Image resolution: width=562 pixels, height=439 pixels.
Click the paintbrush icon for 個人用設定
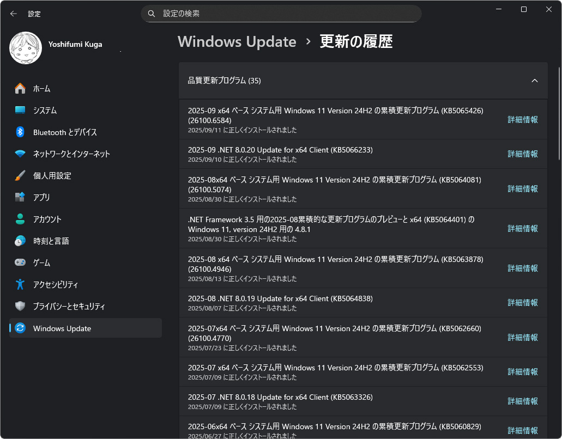[20, 175]
